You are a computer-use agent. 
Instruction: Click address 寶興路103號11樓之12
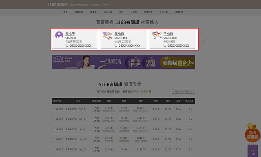coord(76,140)
